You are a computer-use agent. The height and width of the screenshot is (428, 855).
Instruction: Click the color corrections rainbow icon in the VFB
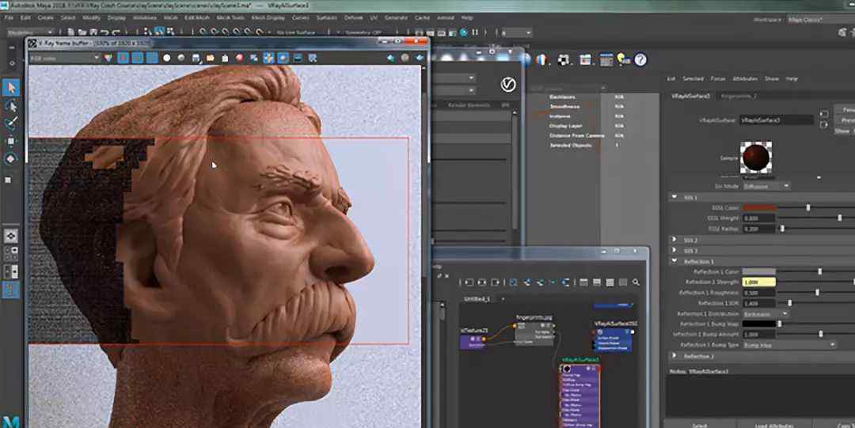(108, 58)
